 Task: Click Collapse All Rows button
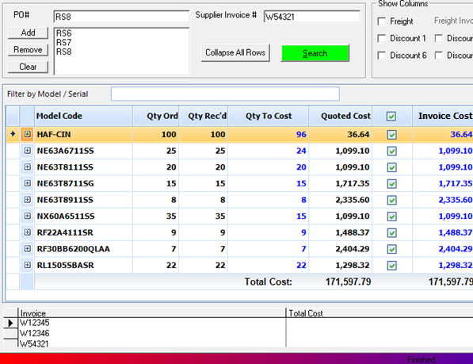click(235, 53)
